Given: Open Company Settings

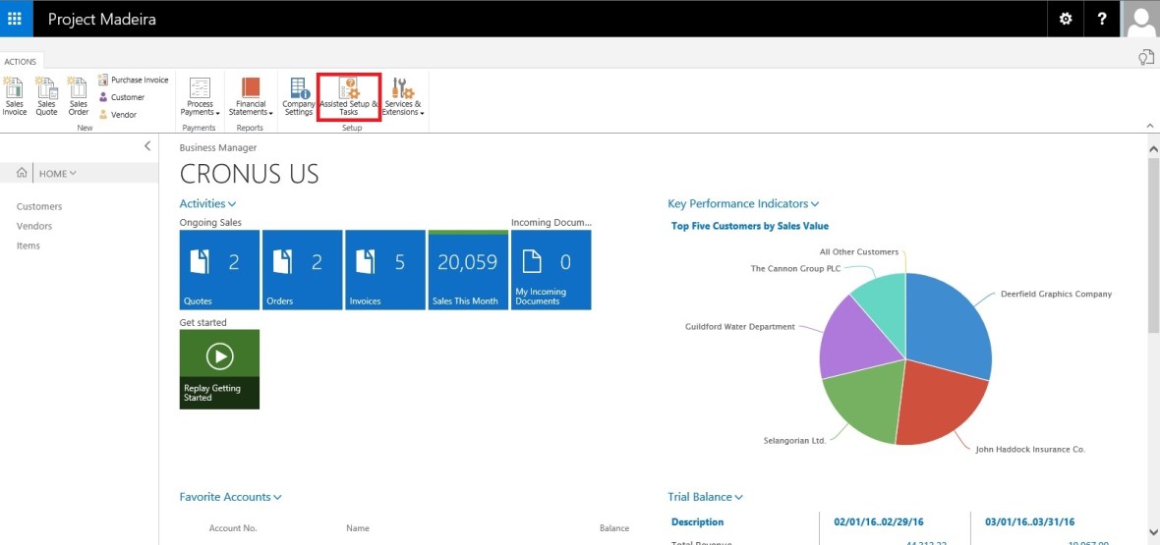Looking at the screenshot, I should point(299,95).
